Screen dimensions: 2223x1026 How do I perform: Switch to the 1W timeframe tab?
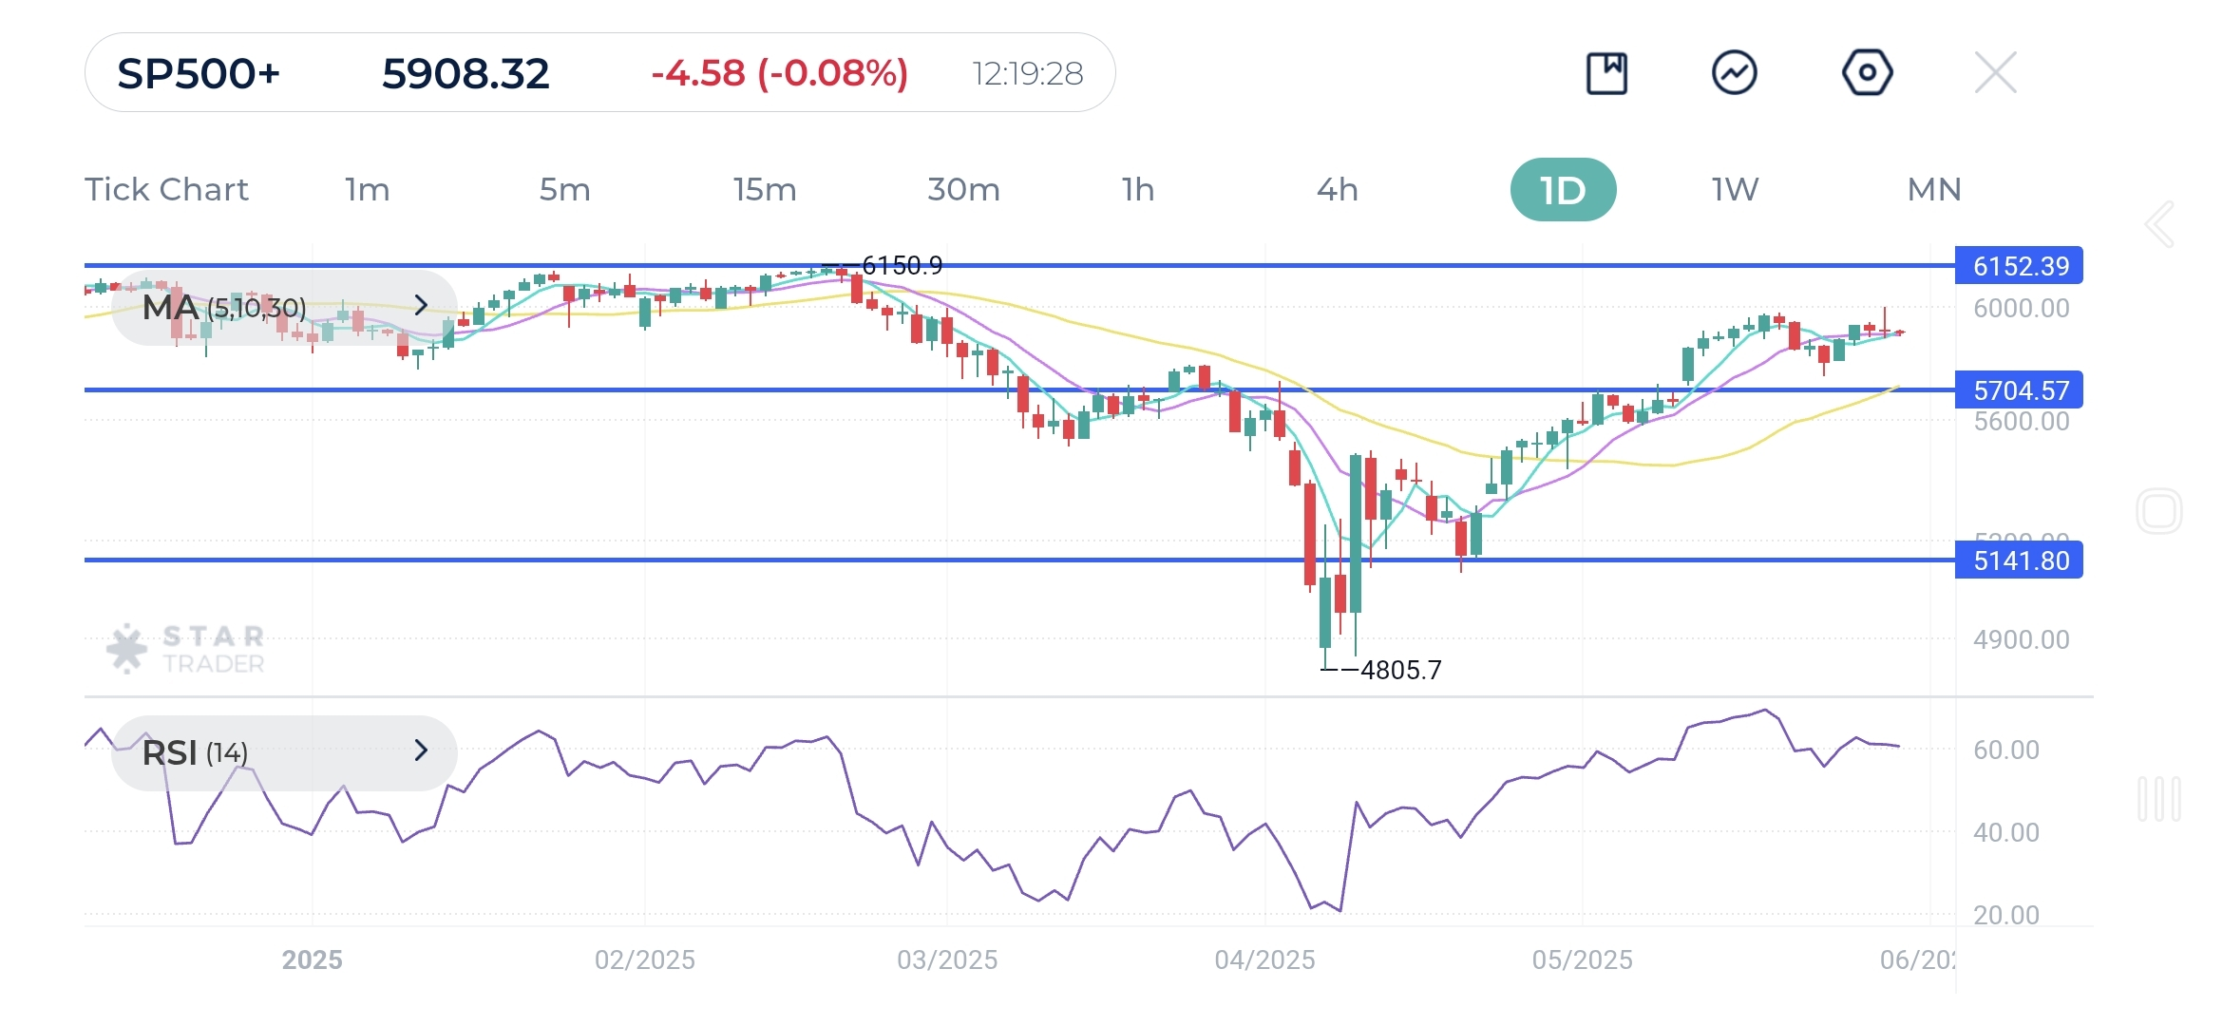[1733, 189]
